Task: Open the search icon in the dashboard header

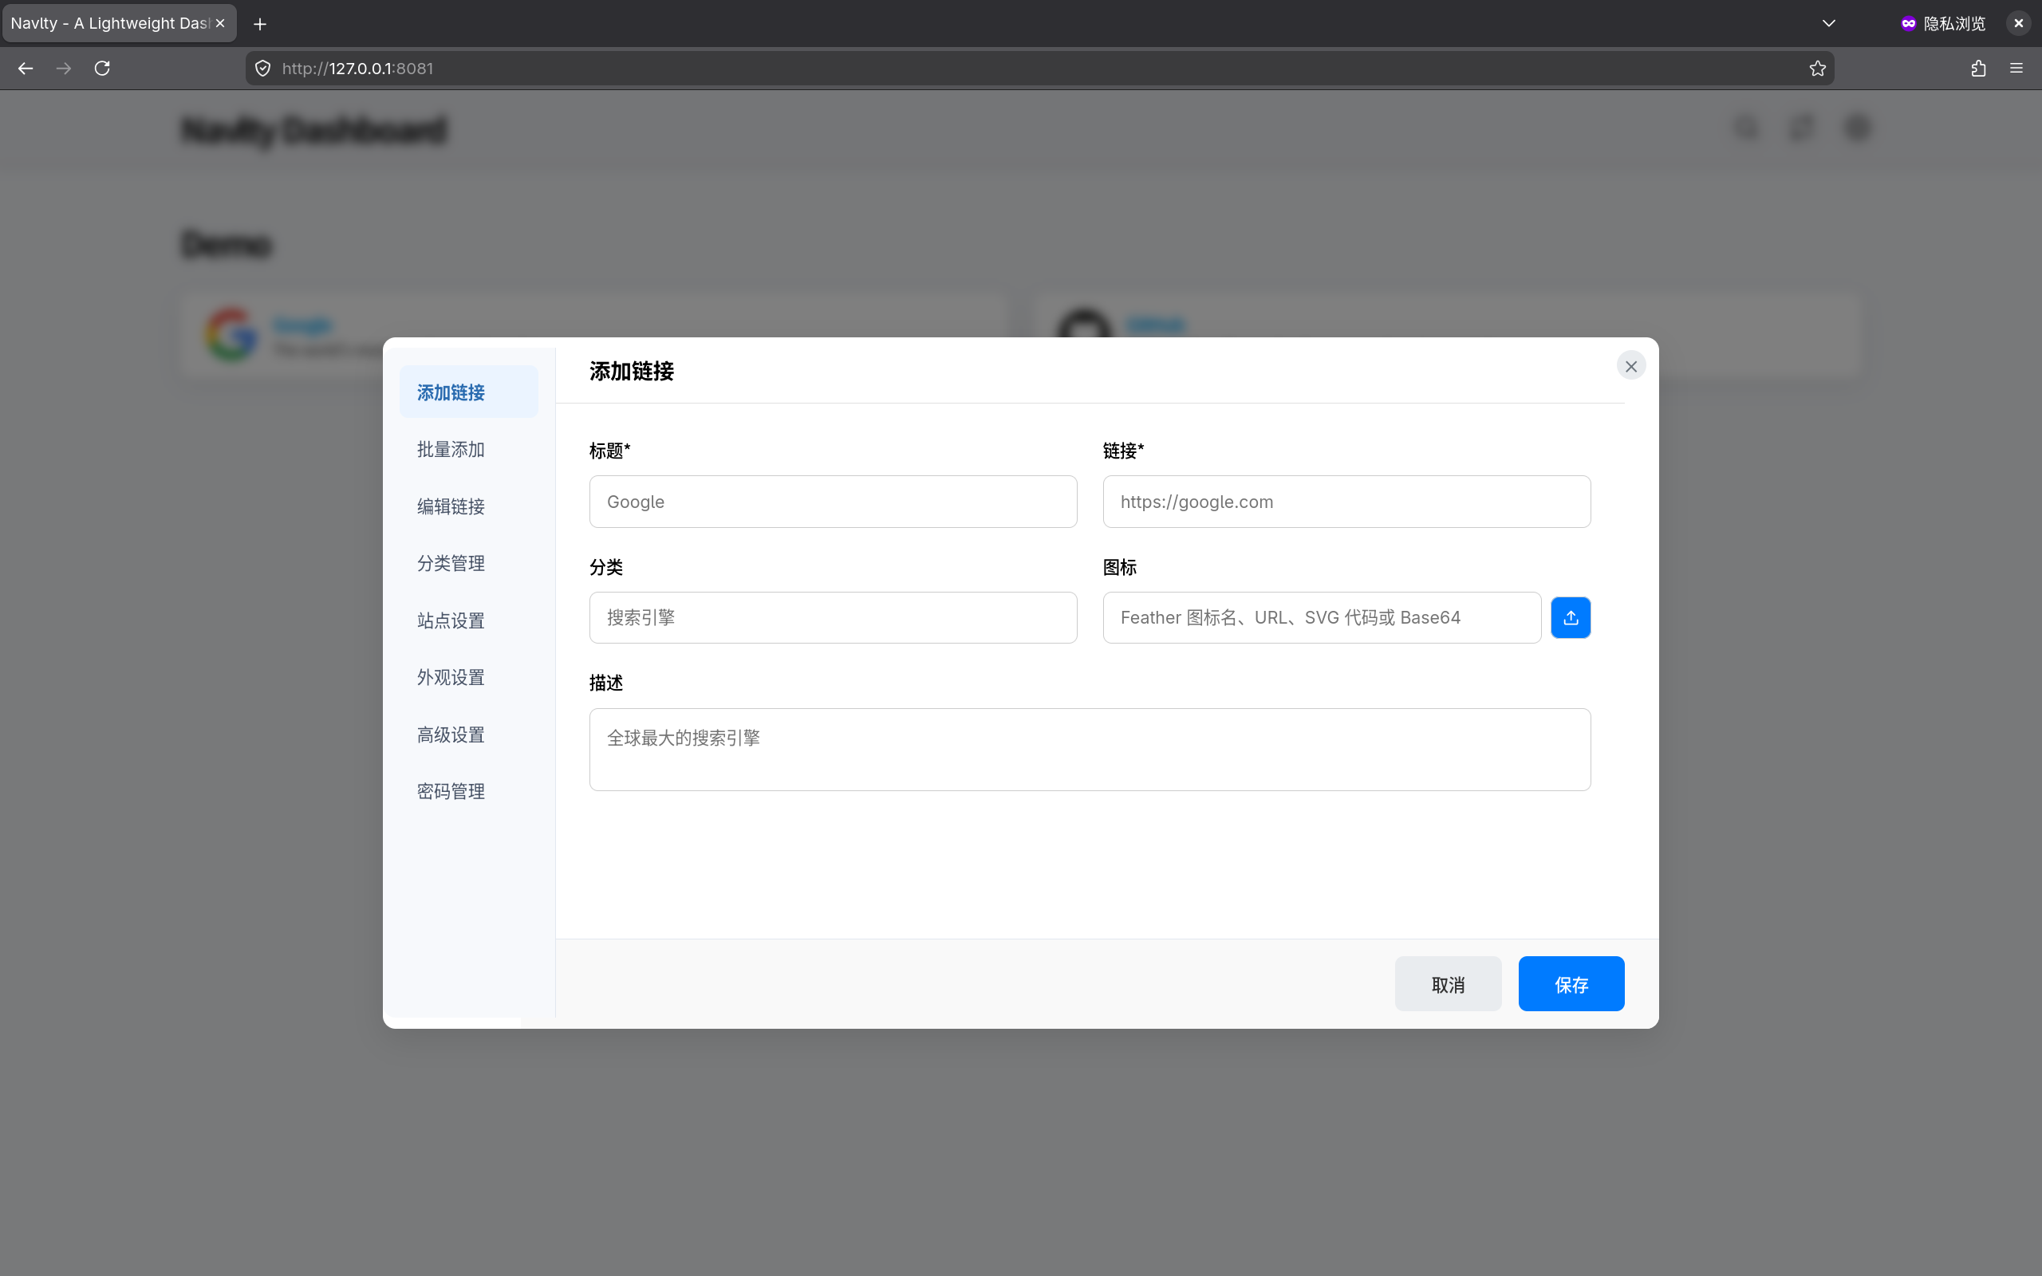Action: pos(1745,128)
